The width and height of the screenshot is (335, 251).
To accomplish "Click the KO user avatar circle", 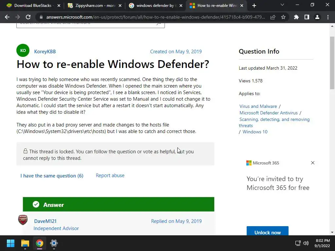I will point(23,50).
